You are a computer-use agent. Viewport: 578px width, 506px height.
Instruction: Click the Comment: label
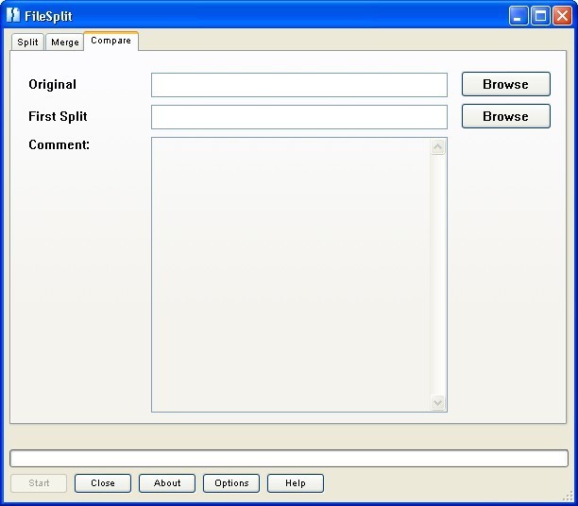(x=59, y=144)
